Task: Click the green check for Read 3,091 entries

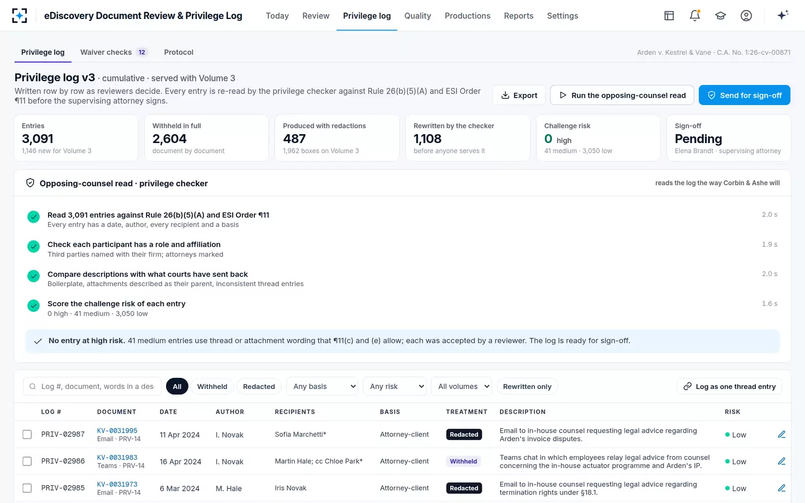Action: 34,217
